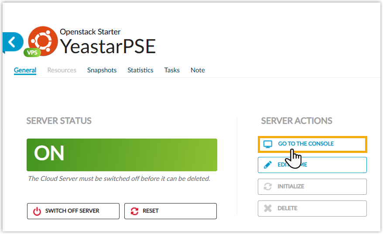Screen dimensions: 383x234
Task: Go to the Tasks tab
Action: pos(172,70)
